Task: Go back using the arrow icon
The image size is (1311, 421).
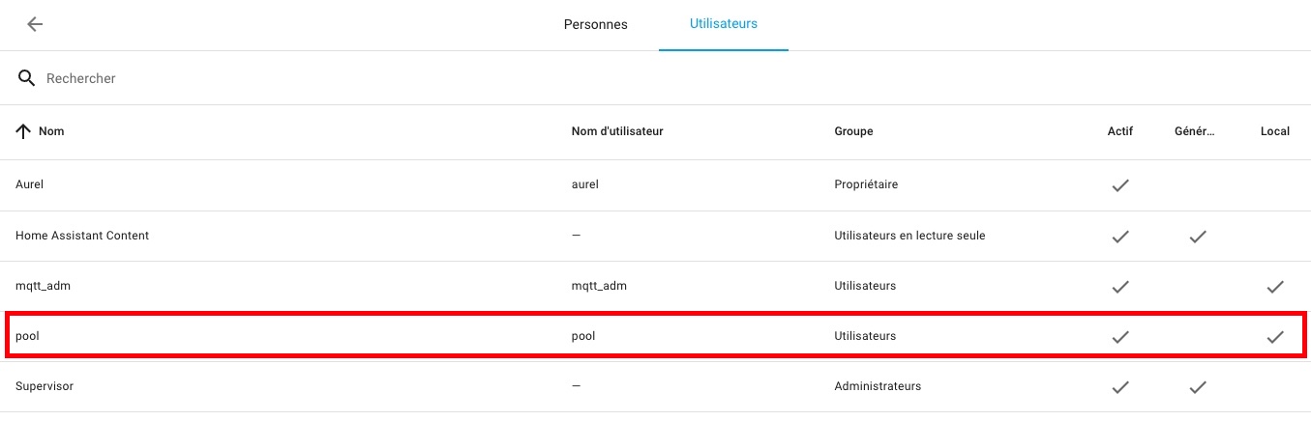Action: [x=35, y=24]
